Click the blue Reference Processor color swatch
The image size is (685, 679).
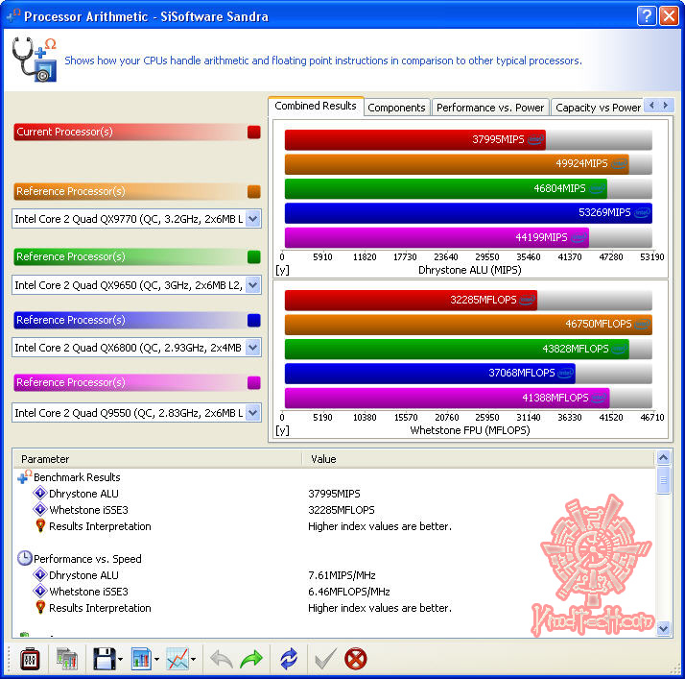coord(254,320)
